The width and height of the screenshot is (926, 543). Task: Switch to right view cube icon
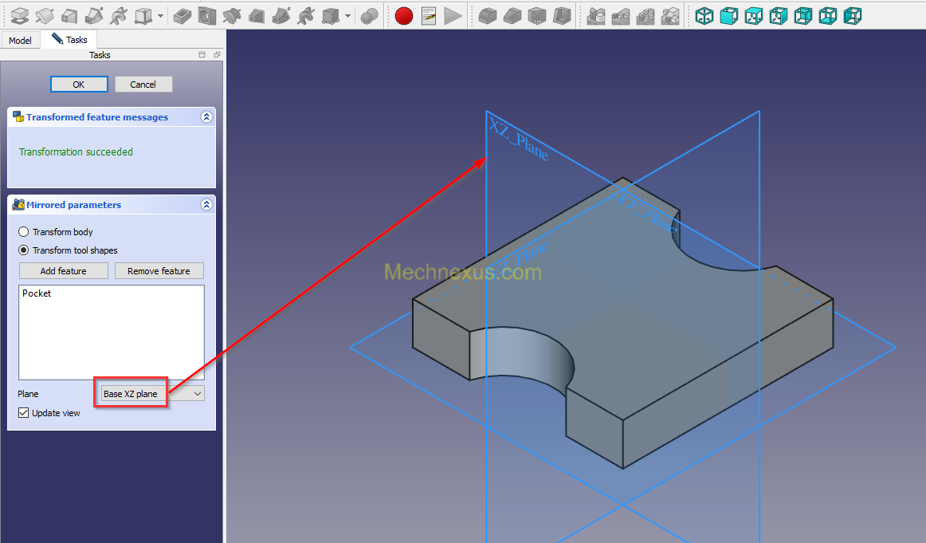[779, 15]
